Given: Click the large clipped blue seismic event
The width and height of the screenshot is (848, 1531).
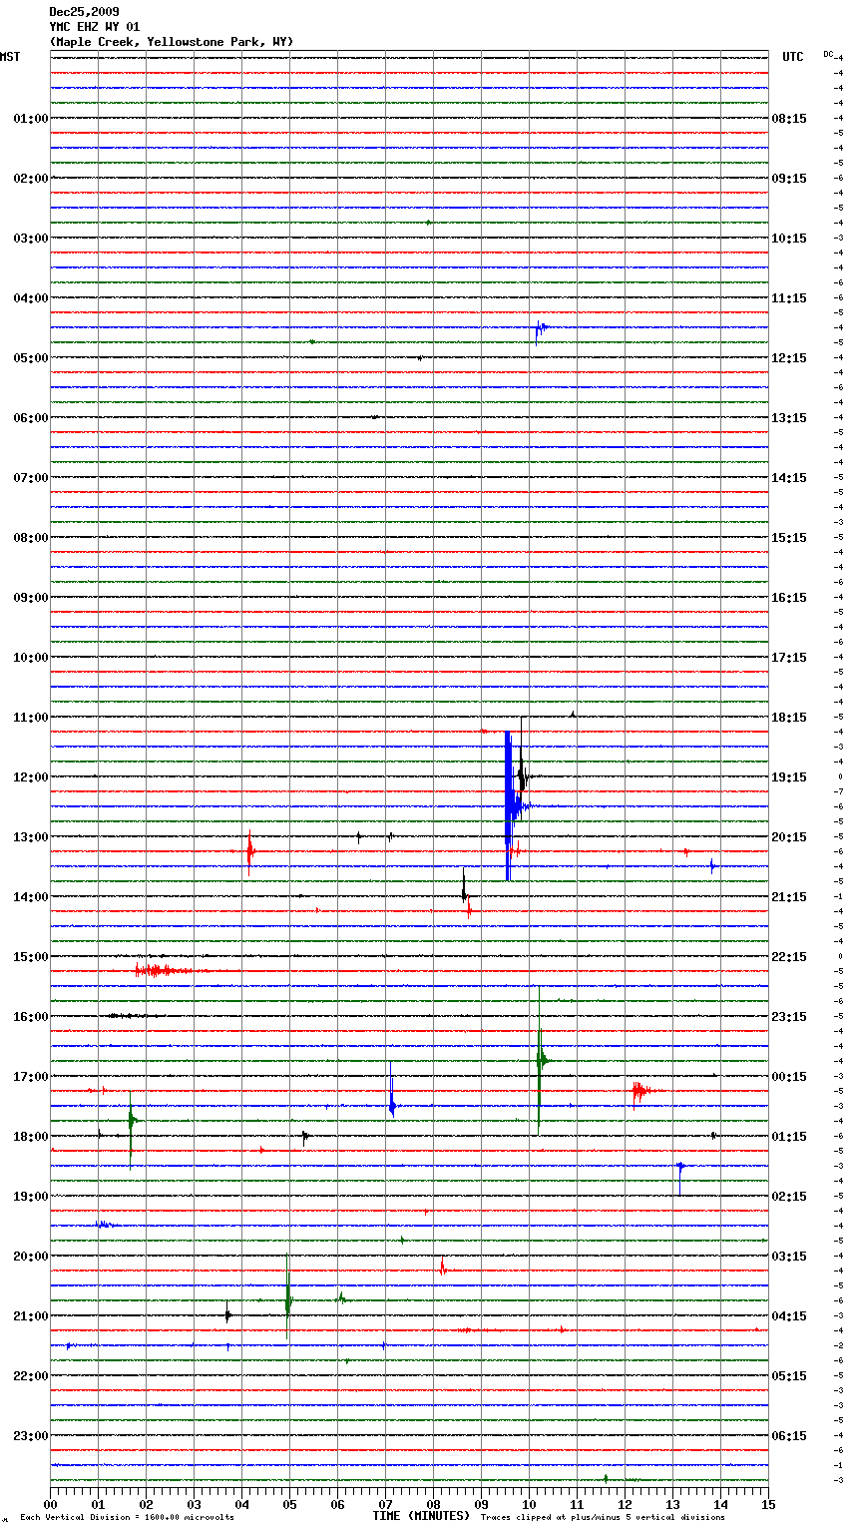Looking at the screenshot, I should (x=509, y=805).
